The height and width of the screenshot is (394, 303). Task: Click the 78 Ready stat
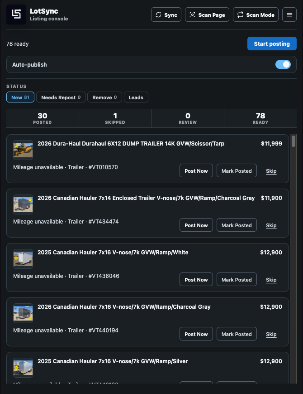[x=260, y=118]
